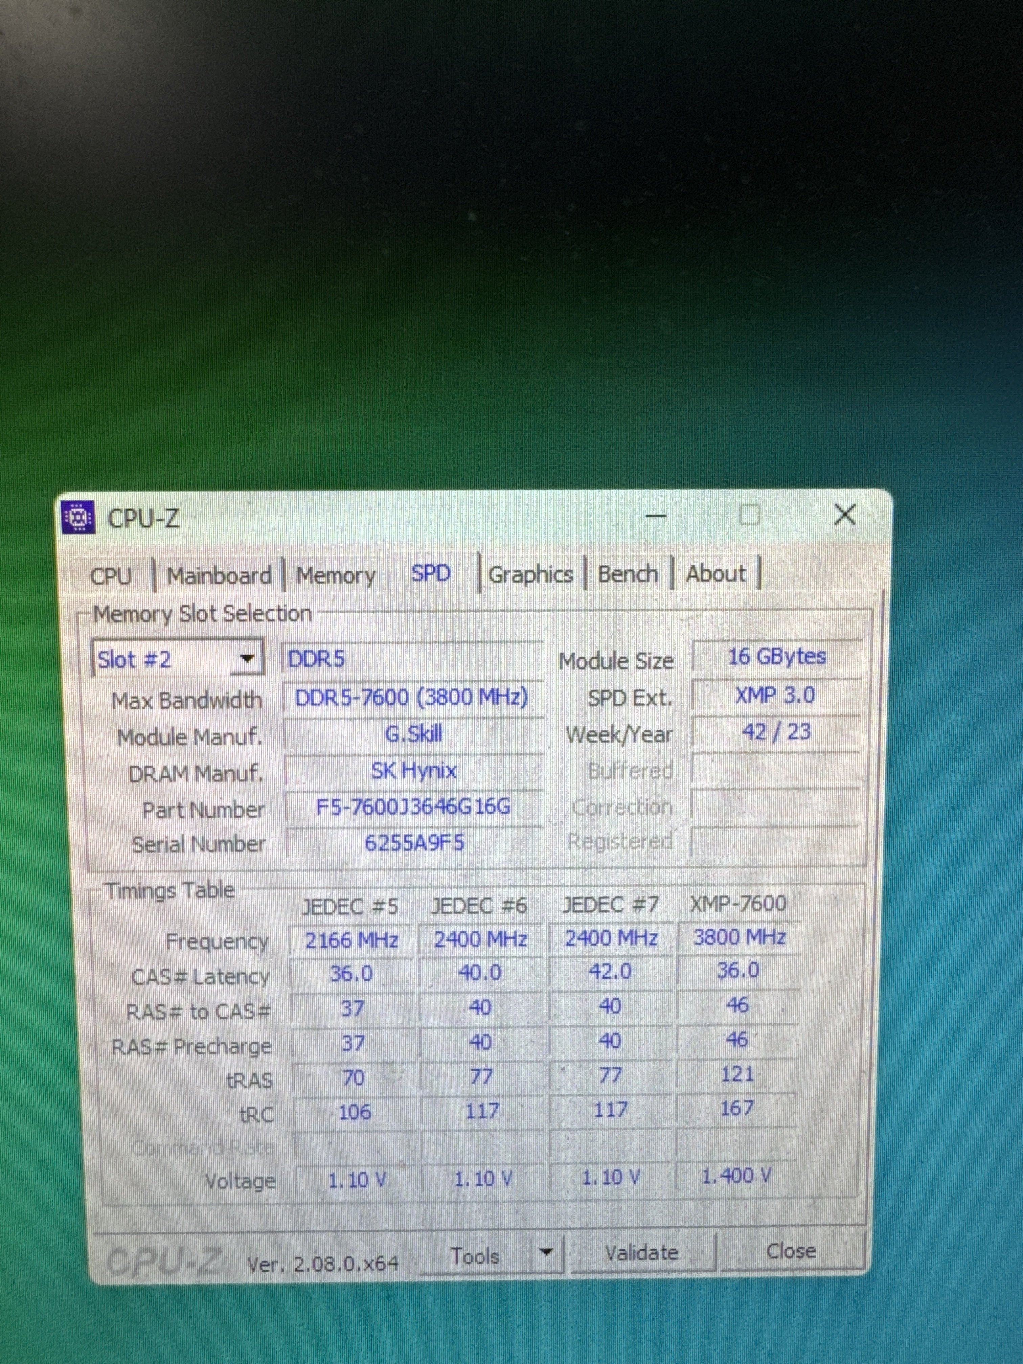
Task: Click the XMP-7600 frequency 3800 MHz
Action: 740,937
